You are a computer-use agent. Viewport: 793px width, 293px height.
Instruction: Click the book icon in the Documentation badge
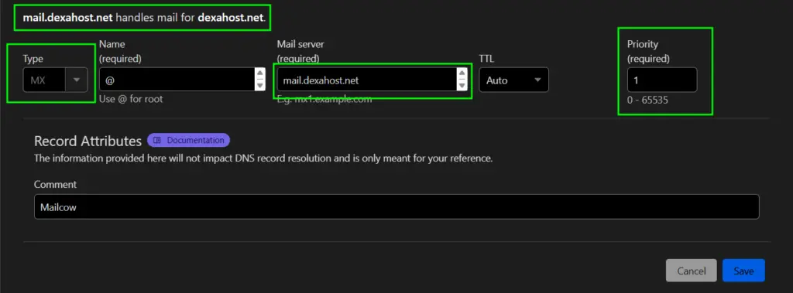157,141
